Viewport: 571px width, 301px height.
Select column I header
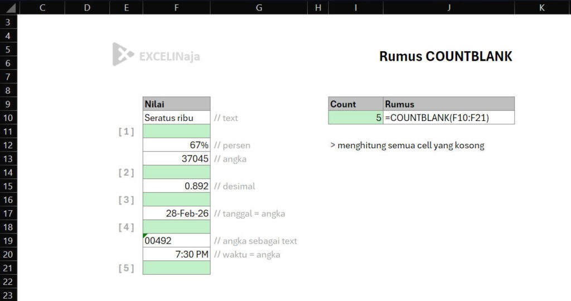pos(356,7)
